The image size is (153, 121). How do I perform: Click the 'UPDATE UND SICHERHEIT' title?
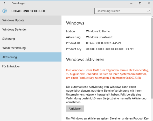(x=28, y=11)
